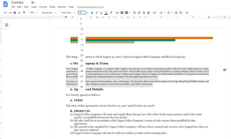Open the Normal text style dropdown
This screenshot has width=231, height=139.
point(49,13)
